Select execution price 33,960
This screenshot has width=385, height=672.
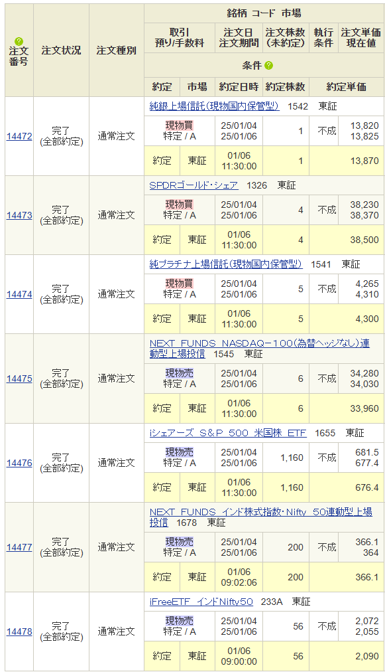coord(364,408)
